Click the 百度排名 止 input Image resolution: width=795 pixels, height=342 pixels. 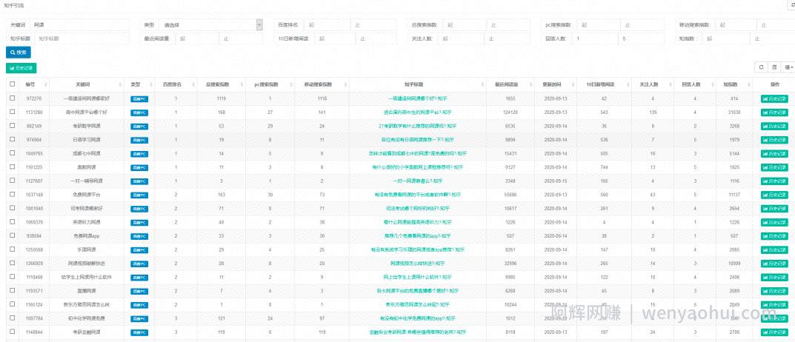pyautogui.click(x=373, y=25)
